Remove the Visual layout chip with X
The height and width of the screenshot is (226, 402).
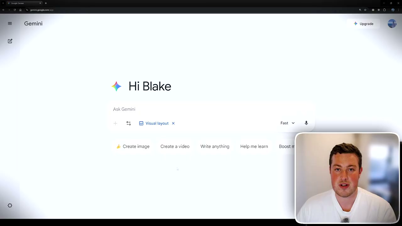click(x=173, y=123)
